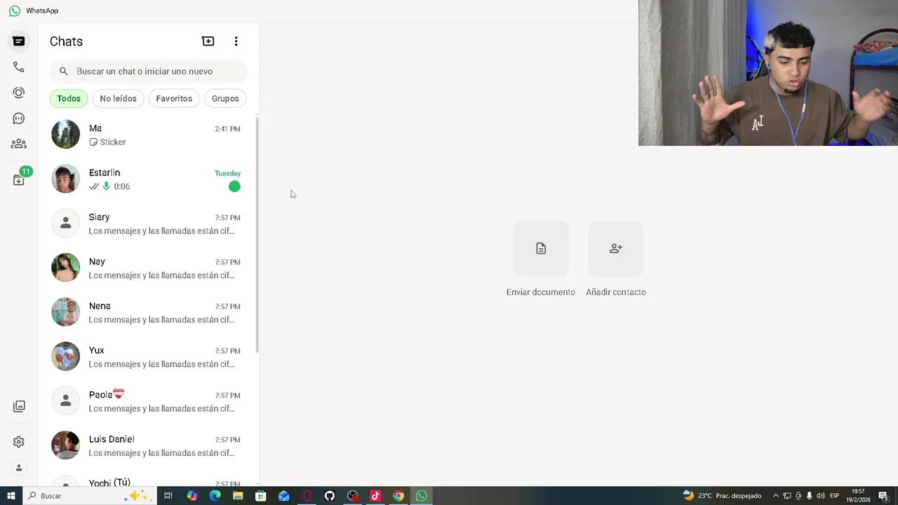Open the Calls section in sidebar
This screenshot has width=898, height=505.
pyautogui.click(x=19, y=67)
